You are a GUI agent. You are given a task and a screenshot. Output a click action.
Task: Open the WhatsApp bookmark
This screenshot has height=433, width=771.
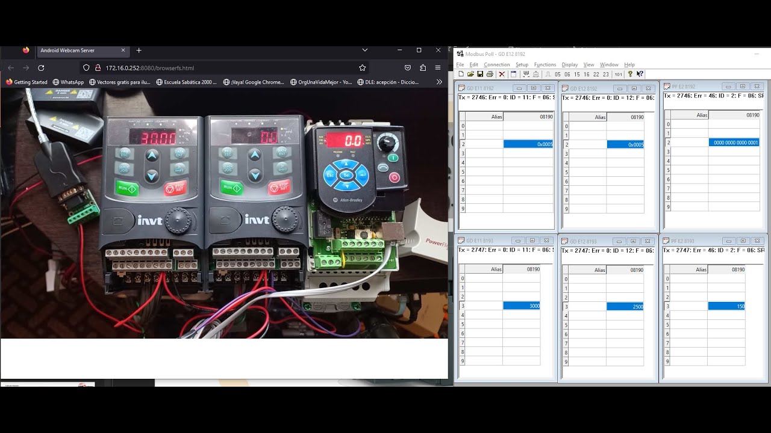click(68, 82)
